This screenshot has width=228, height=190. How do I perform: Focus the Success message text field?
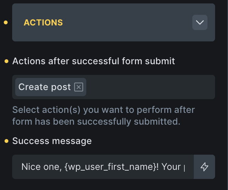[x=103, y=167]
